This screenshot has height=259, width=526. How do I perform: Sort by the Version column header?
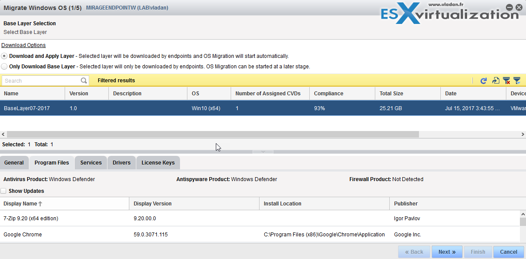[x=87, y=94]
